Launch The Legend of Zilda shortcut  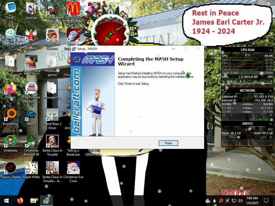[x=52, y=13]
